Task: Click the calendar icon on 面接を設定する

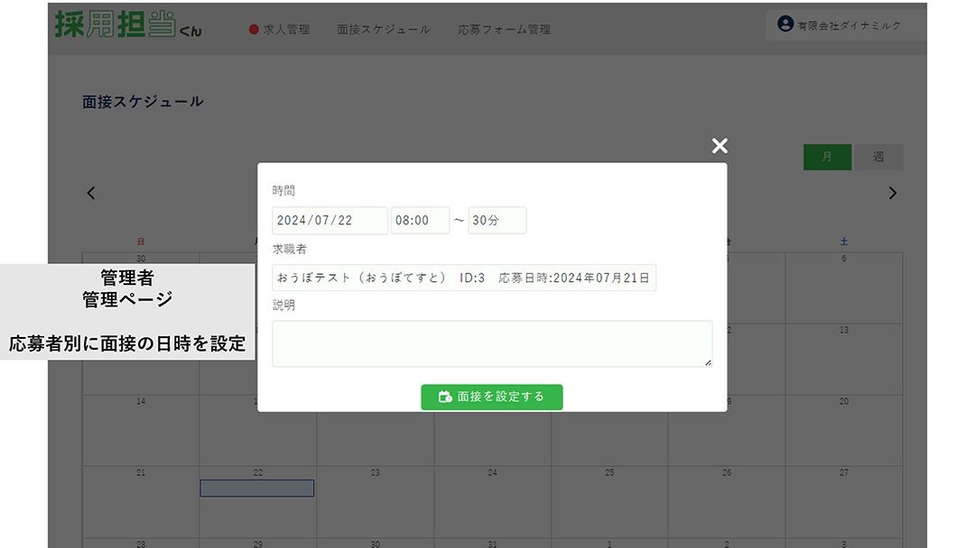Action: coord(443,397)
